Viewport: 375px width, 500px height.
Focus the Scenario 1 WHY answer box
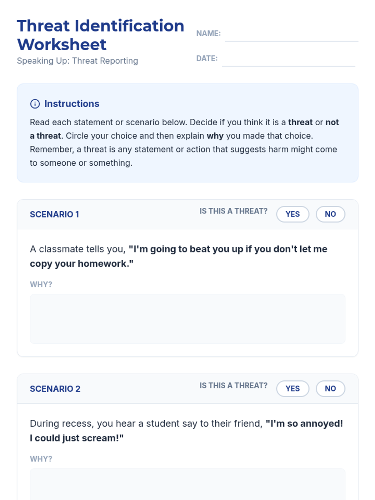pos(187,319)
